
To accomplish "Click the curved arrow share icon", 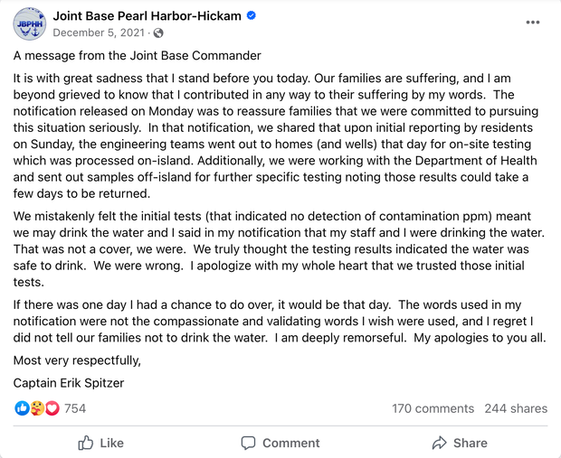I will click(440, 443).
